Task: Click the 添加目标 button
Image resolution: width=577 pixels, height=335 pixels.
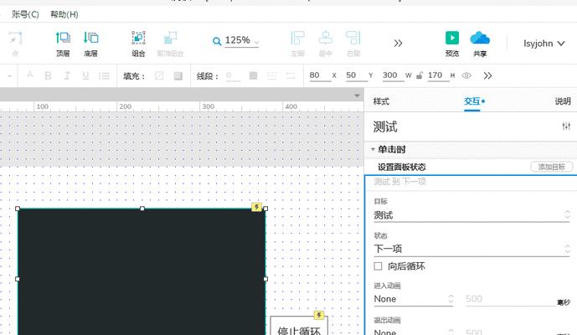Action: click(x=551, y=167)
